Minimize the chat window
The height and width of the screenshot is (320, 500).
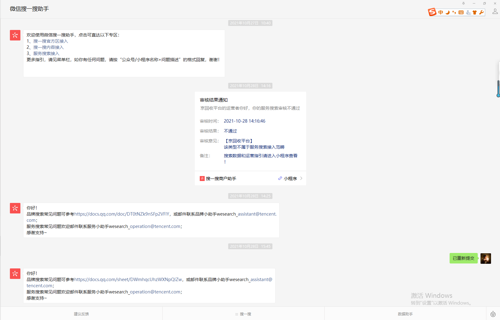coord(474,3)
